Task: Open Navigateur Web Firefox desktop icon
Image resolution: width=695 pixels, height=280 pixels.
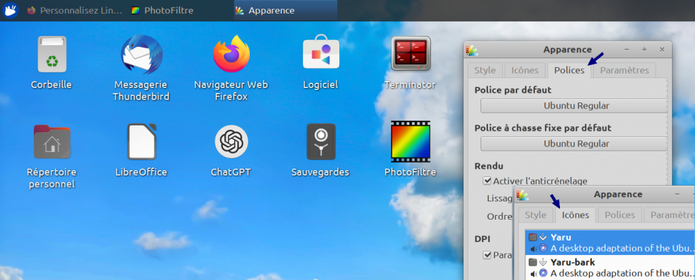Action: click(231, 56)
